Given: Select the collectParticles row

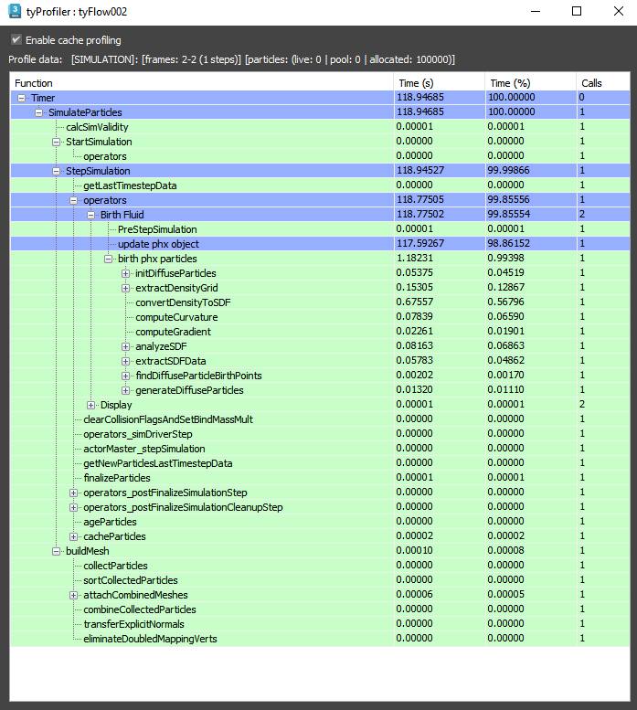Looking at the screenshot, I should click(320, 566).
